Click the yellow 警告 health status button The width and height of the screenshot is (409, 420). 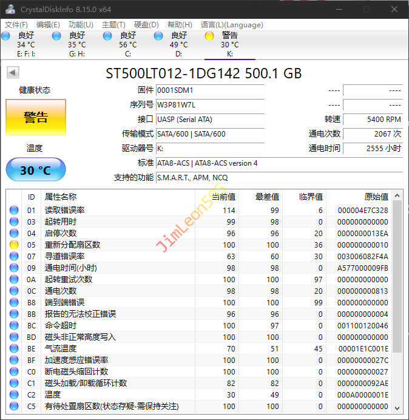tap(36, 117)
